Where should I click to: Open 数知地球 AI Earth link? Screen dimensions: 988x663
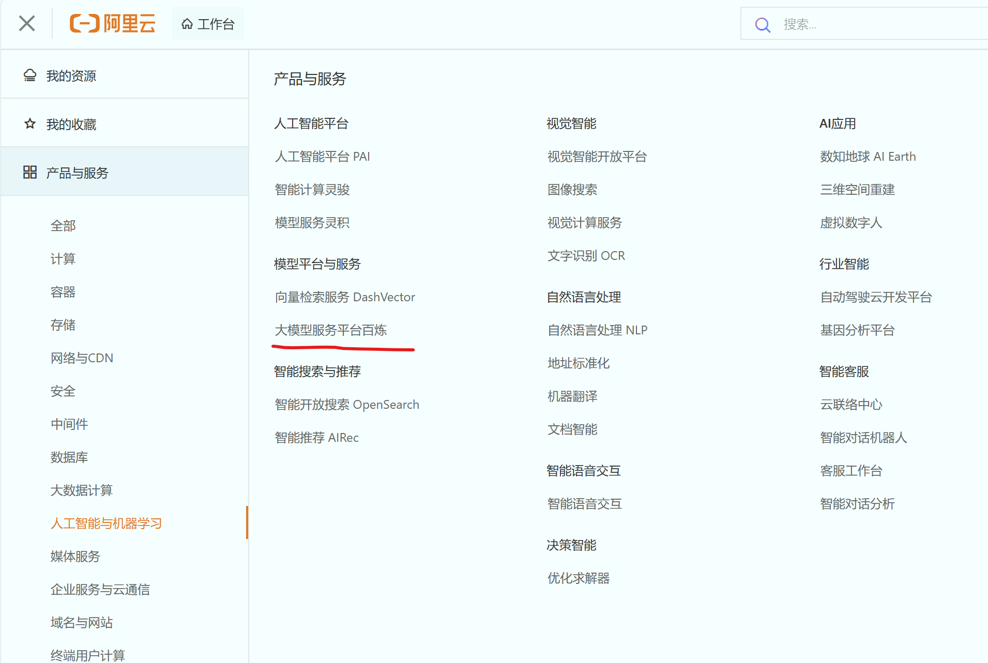[868, 156]
